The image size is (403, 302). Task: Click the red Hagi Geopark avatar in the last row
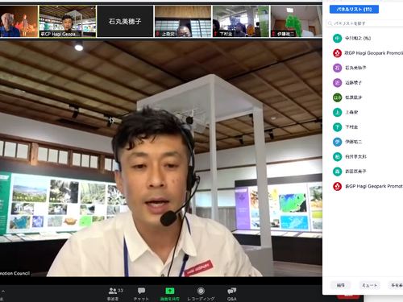coord(337,186)
